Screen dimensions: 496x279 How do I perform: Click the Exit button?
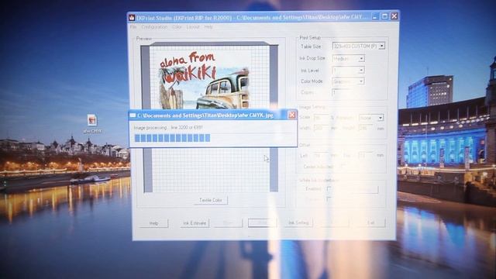click(371, 223)
